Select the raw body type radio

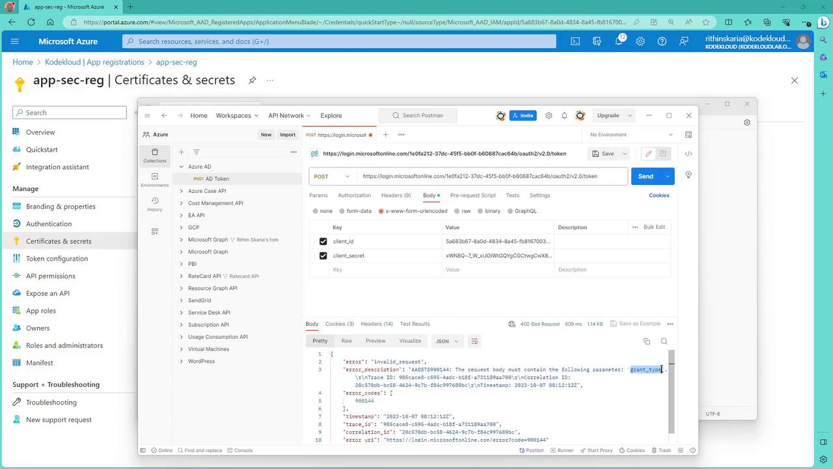pos(457,211)
